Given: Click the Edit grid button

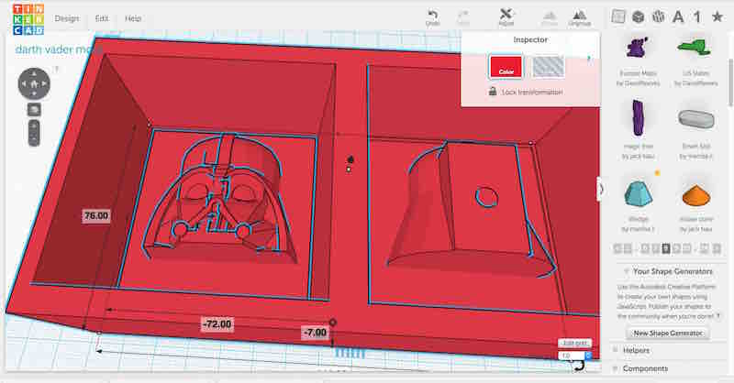Looking at the screenshot, I should tap(574, 343).
